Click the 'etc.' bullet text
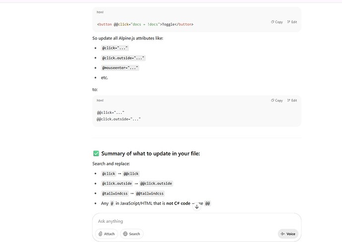 [105, 78]
